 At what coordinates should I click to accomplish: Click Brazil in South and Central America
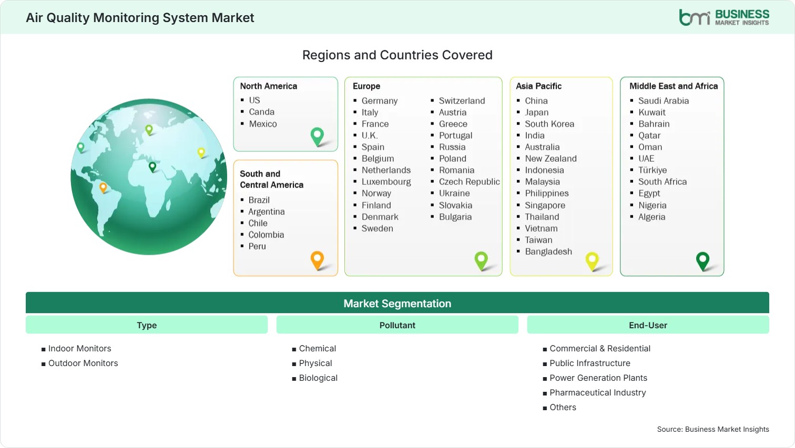point(259,200)
